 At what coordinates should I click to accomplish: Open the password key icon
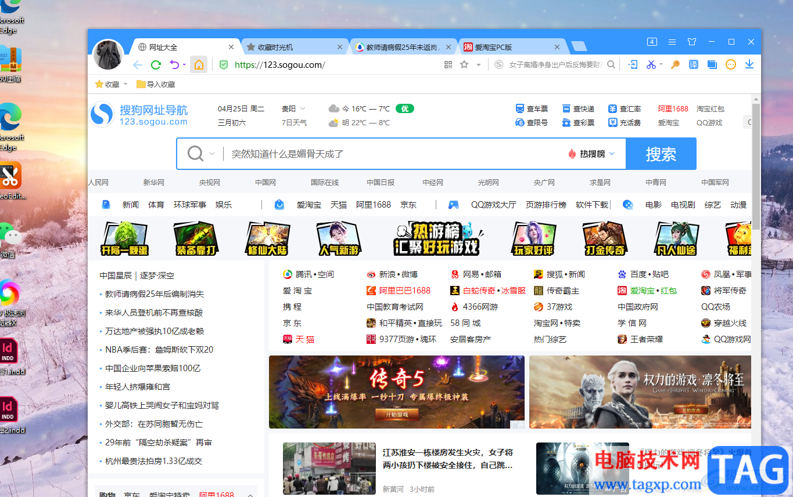675,65
